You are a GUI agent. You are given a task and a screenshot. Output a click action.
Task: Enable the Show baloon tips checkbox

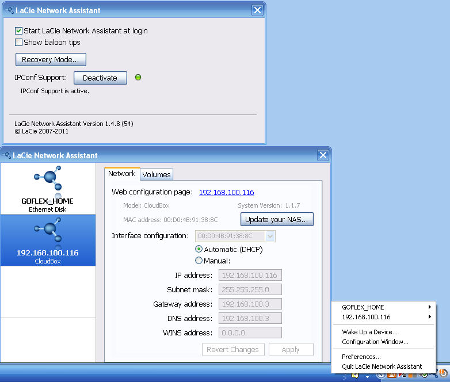coord(18,43)
